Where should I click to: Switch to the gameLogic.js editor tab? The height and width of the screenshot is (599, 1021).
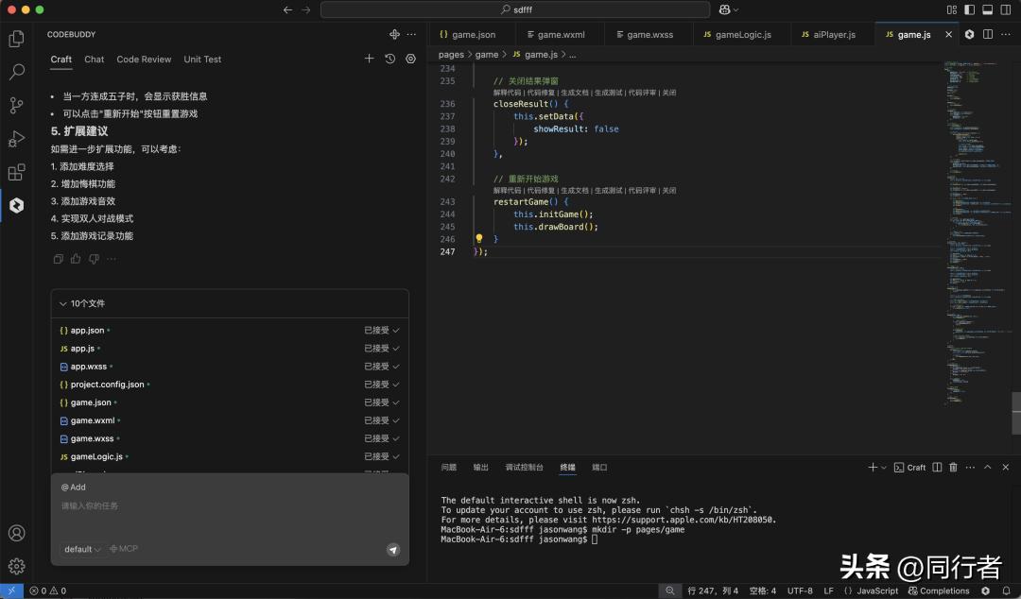click(x=742, y=34)
